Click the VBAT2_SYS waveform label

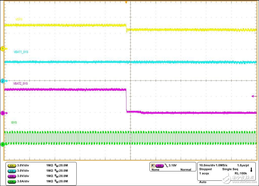click(x=20, y=83)
